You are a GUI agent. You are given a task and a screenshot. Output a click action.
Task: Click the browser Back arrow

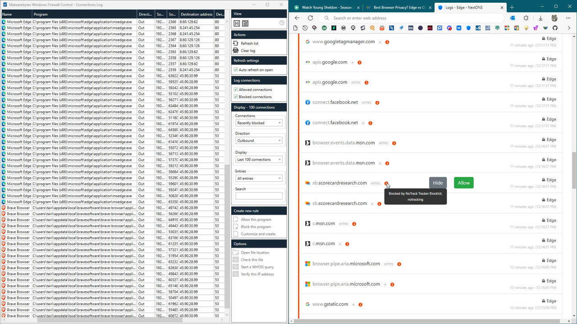297,18
